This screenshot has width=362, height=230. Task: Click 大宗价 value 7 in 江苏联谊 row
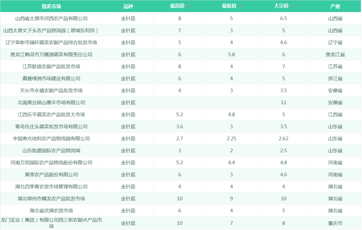click(283, 66)
